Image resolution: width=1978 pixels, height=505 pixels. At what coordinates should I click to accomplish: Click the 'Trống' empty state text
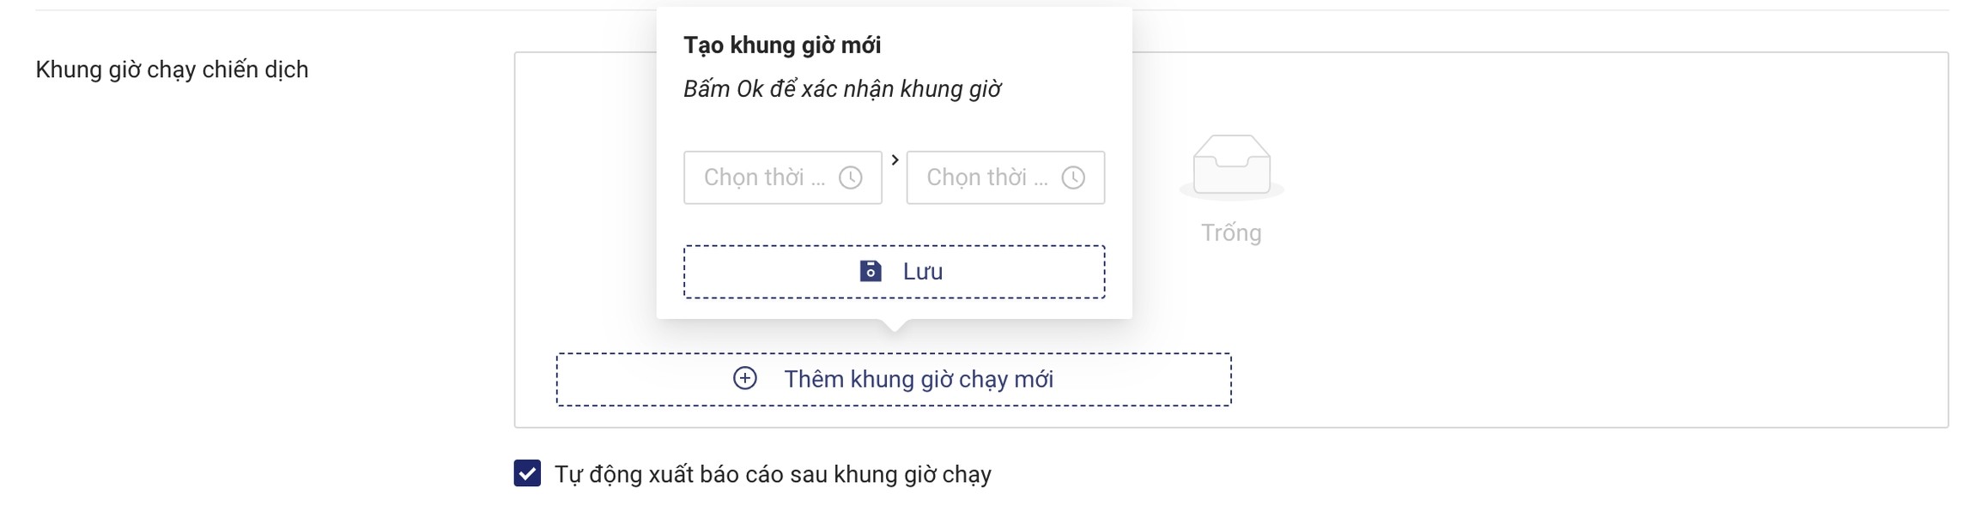[x=1231, y=233]
